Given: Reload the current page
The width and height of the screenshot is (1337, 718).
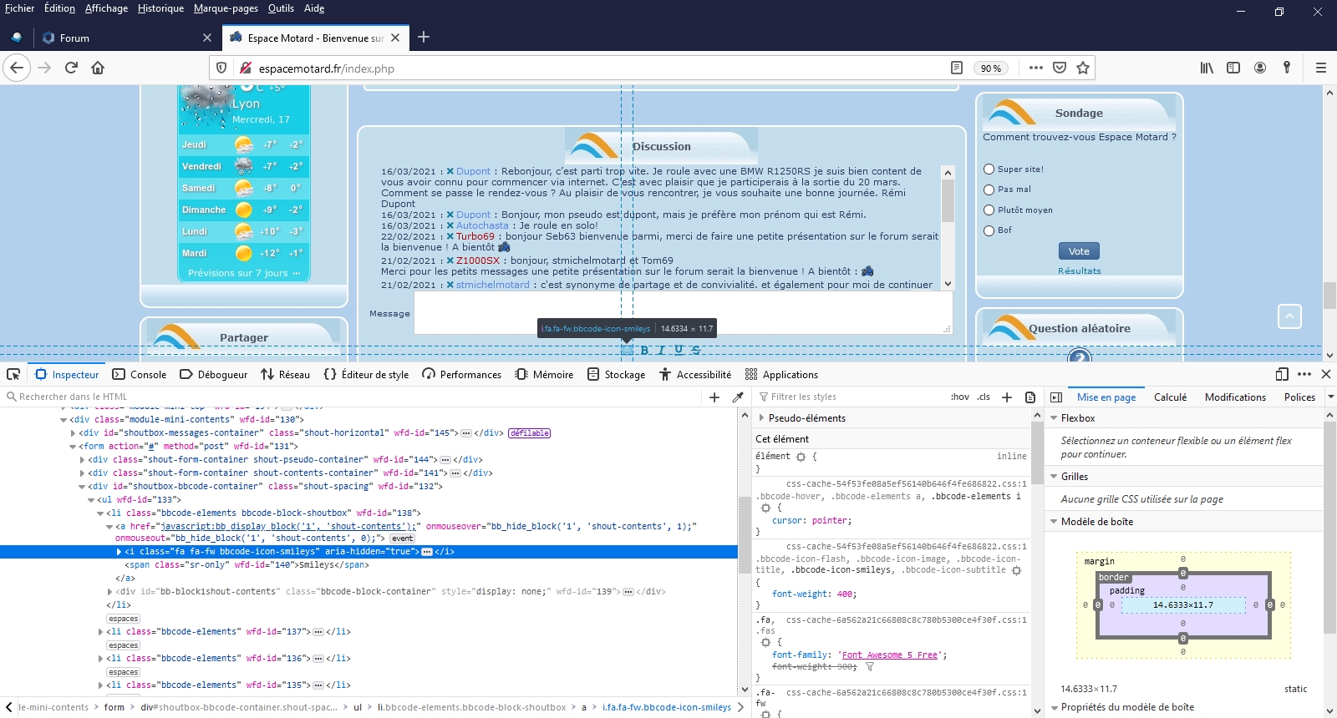Looking at the screenshot, I should pos(71,68).
